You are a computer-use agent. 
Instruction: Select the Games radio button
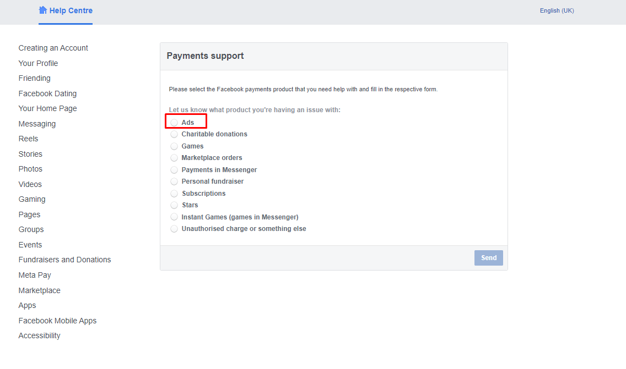[x=174, y=146]
